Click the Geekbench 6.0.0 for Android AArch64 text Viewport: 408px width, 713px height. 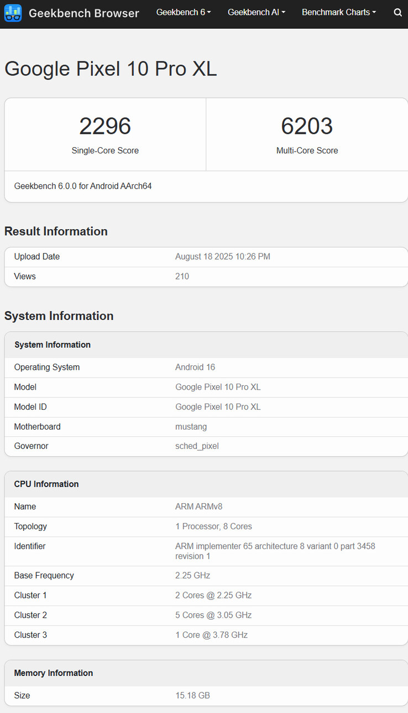pos(83,186)
